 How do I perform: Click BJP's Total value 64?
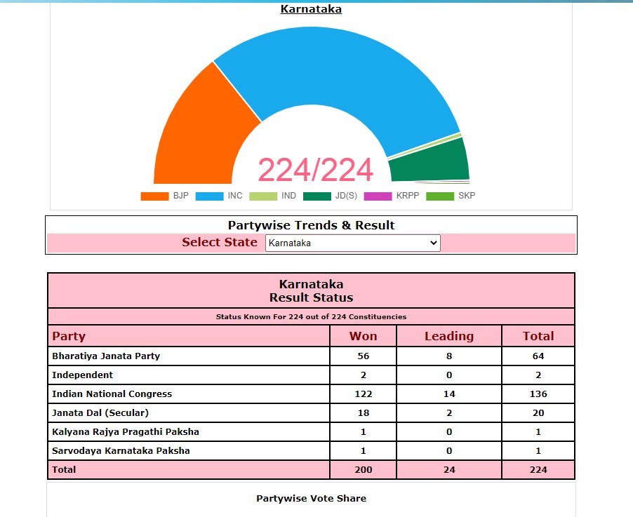538,356
